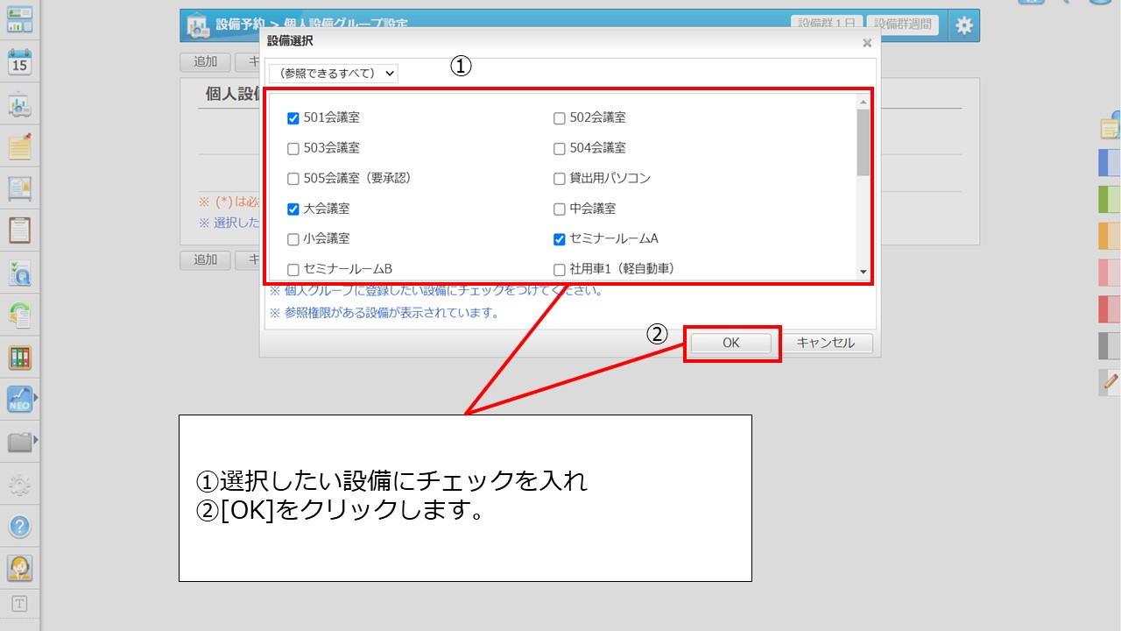Check the 中会議室 checkbox
This screenshot has height=631, width=1121.
[x=560, y=209]
